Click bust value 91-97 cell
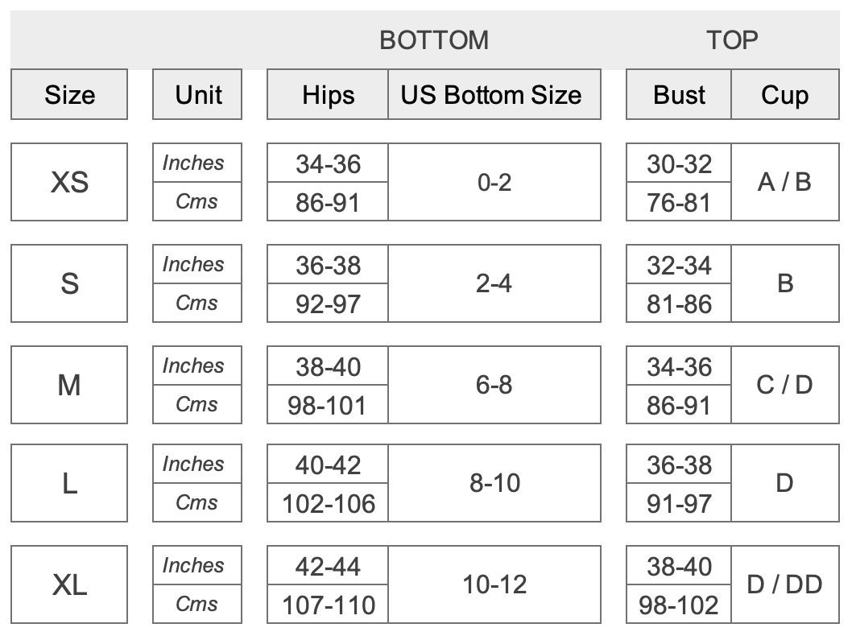 click(x=679, y=503)
